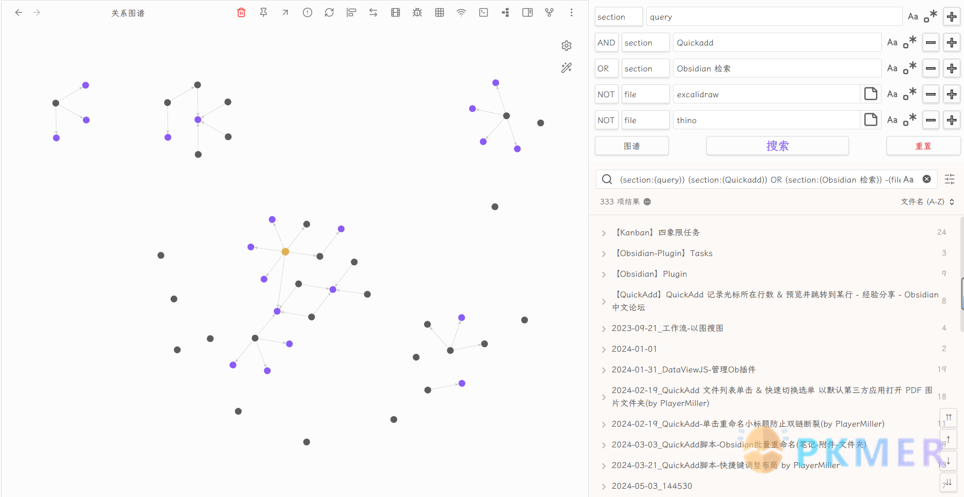Expand 2024-01-31_DataViewJS result entry

pos(604,370)
